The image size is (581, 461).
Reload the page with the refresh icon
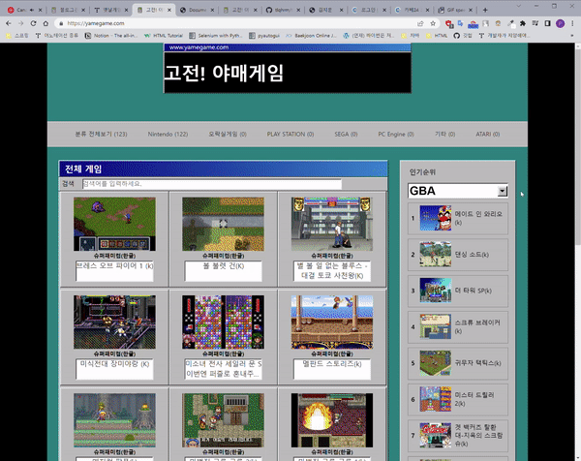point(34,21)
